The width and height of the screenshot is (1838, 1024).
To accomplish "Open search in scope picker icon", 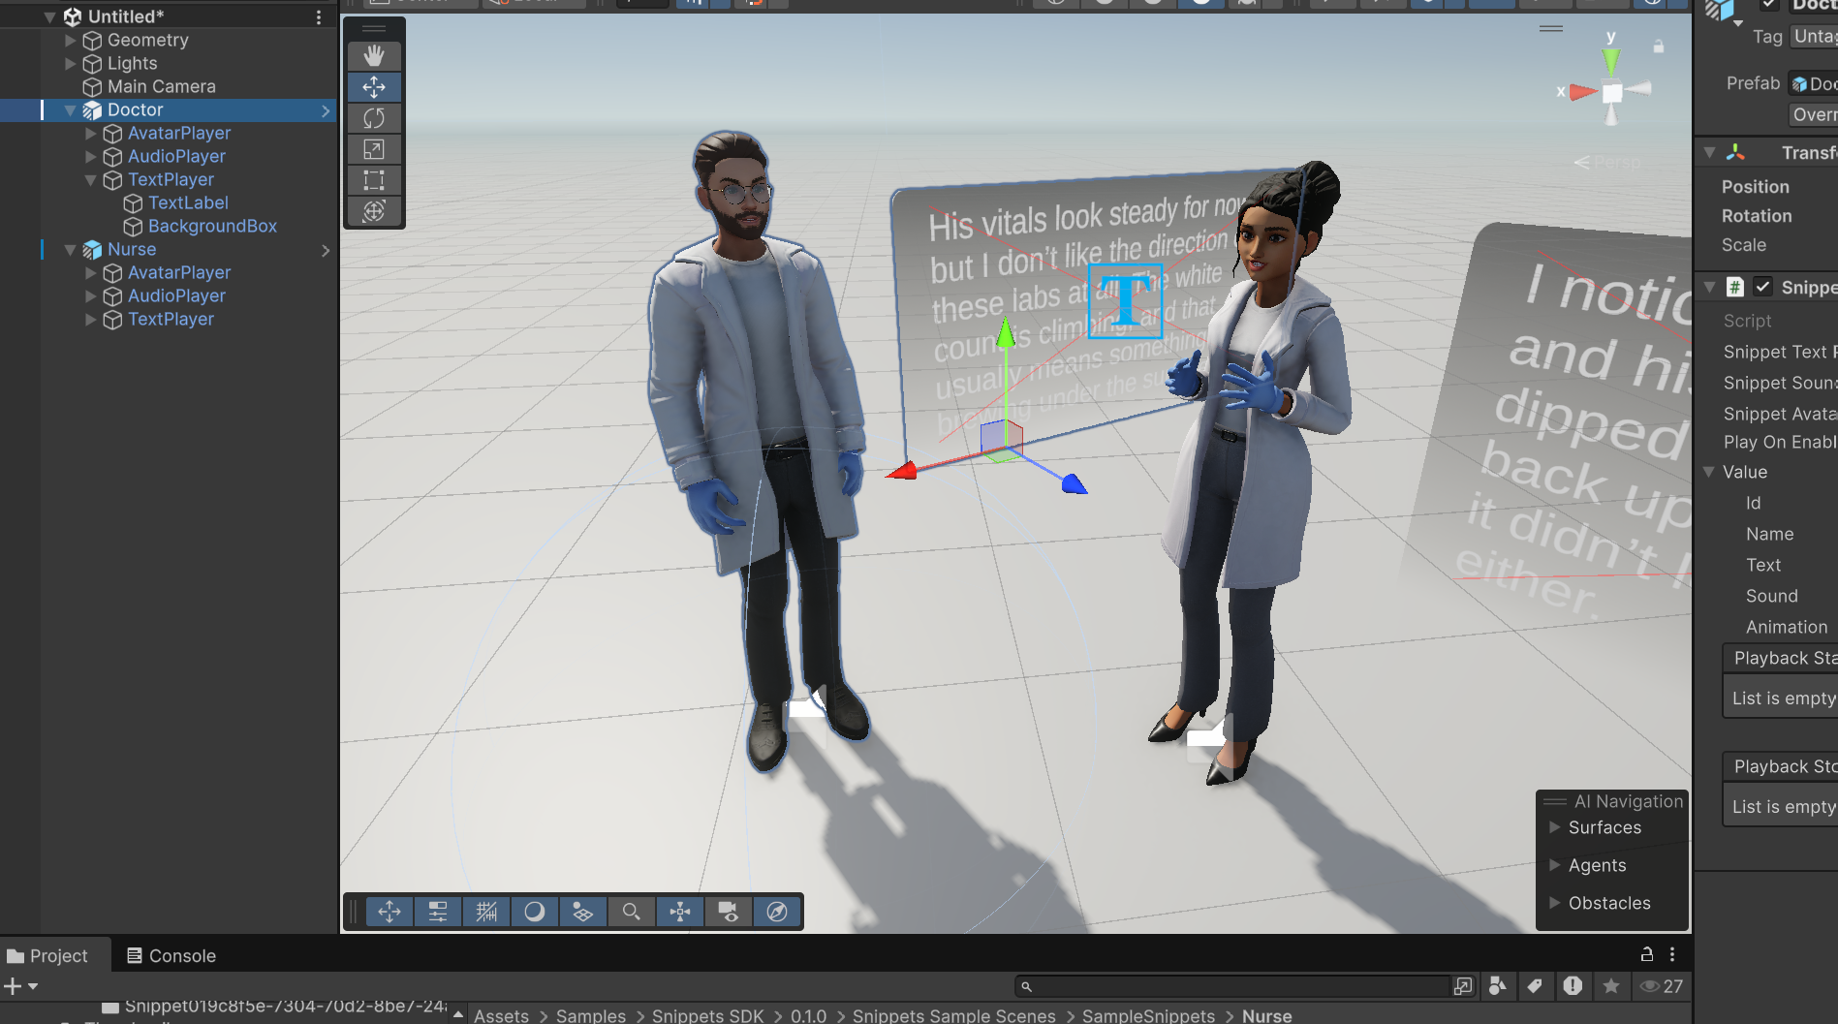I will point(1463,986).
